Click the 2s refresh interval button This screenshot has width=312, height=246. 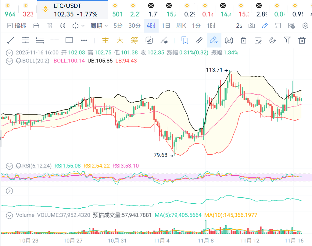click(x=239, y=26)
